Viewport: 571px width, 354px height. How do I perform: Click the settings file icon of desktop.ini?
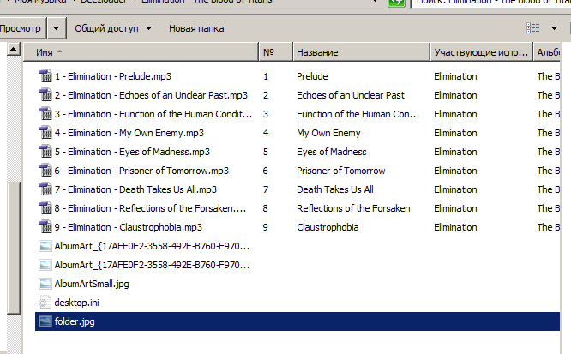coord(45,303)
